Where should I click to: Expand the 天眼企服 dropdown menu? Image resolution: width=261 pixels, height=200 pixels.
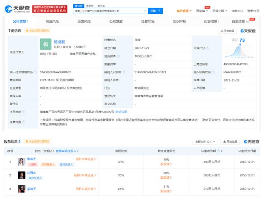coord(219,11)
